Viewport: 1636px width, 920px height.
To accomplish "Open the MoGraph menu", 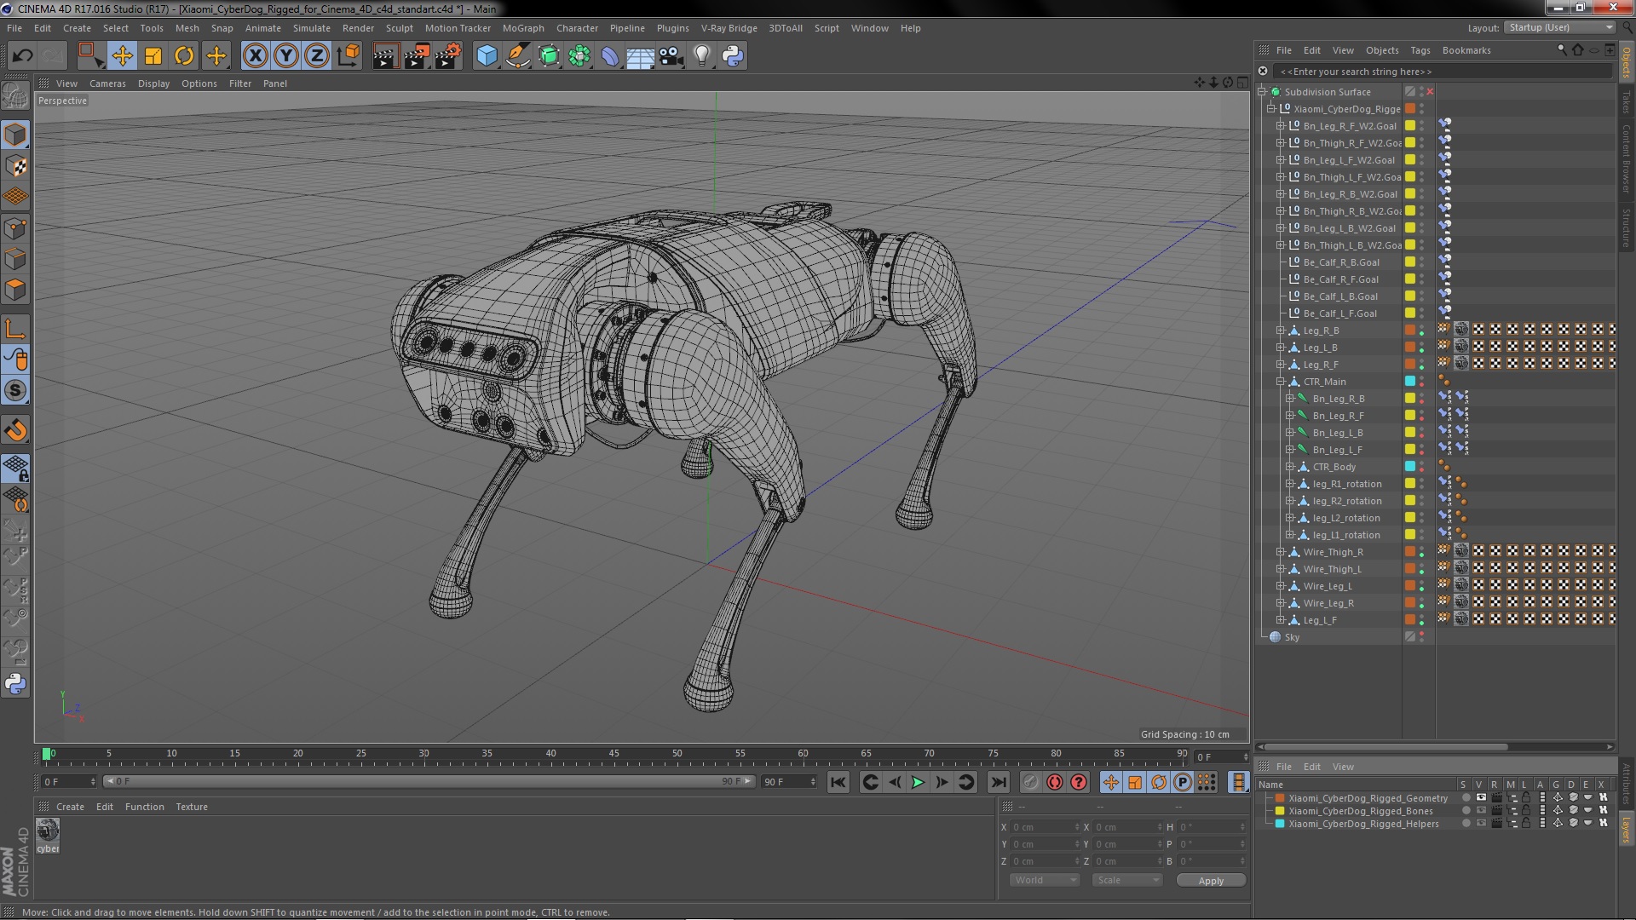I will (523, 28).
